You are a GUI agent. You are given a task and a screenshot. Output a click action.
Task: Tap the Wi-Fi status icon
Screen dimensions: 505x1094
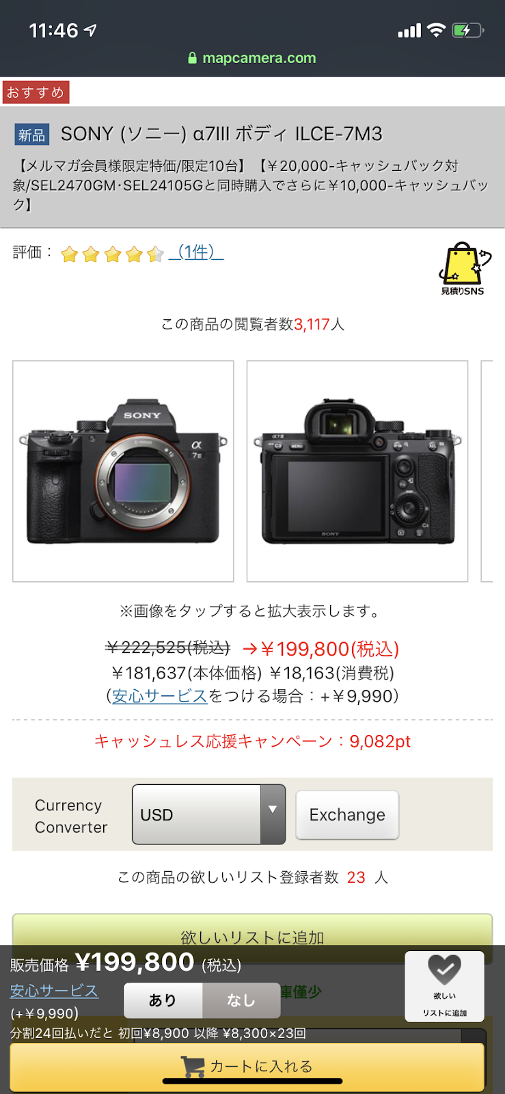point(436,30)
